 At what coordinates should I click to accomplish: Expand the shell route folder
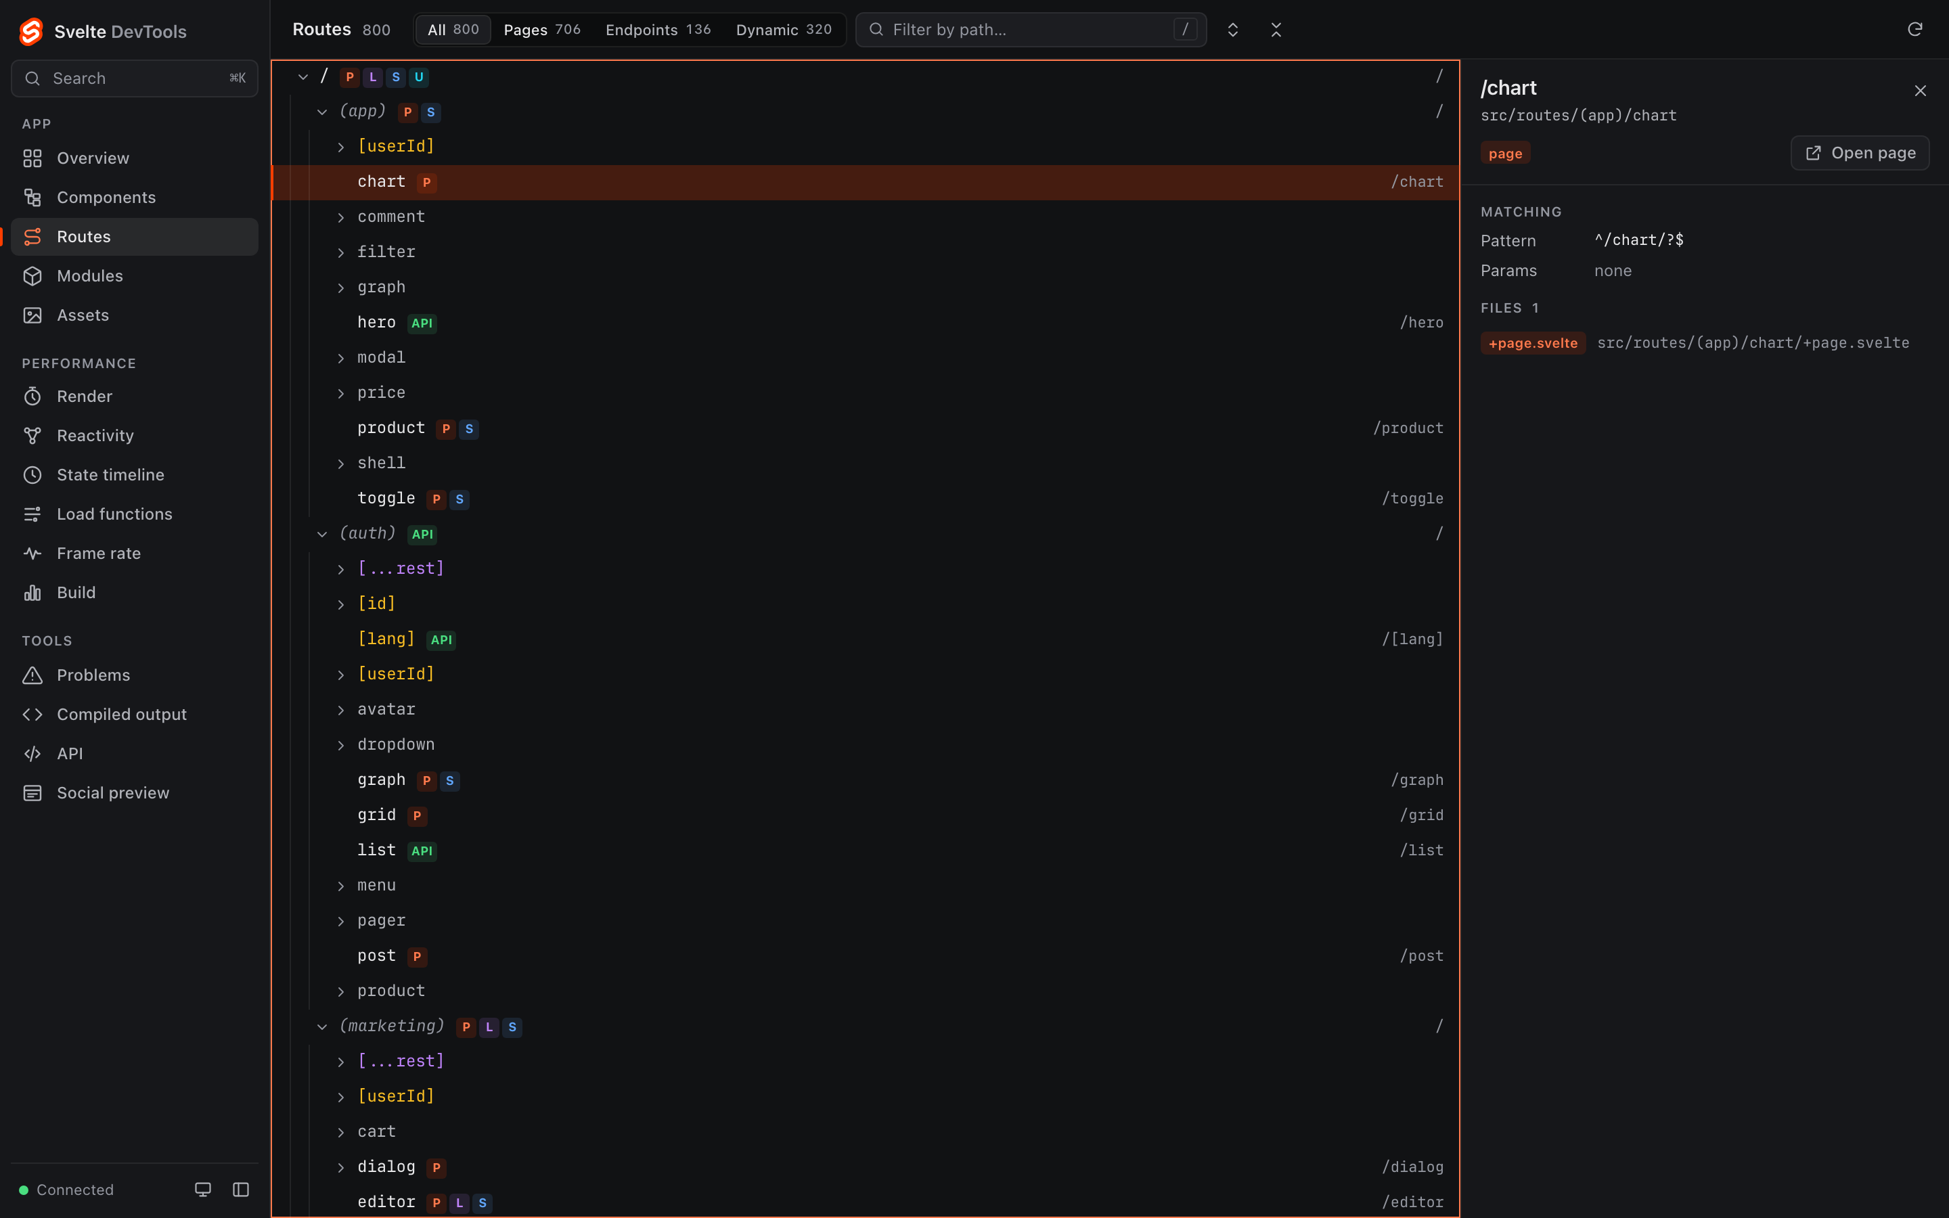(x=340, y=464)
